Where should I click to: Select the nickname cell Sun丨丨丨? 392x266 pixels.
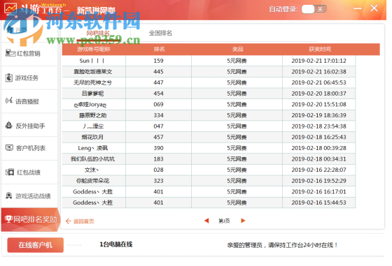92,61
